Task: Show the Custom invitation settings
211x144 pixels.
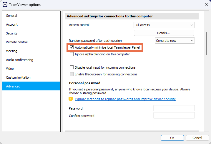Action: 18,77
